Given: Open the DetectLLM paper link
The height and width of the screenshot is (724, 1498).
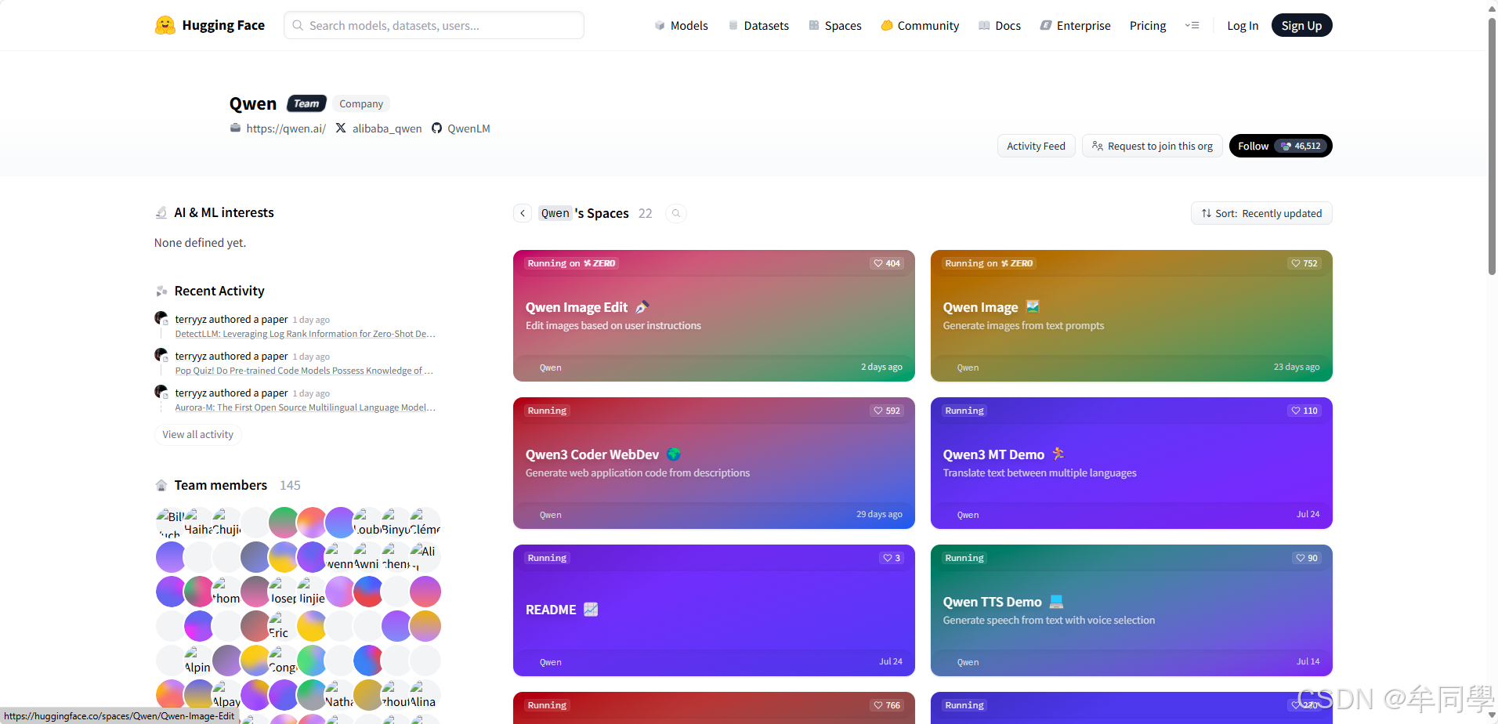Looking at the screenshot, I should coord(305,334).
